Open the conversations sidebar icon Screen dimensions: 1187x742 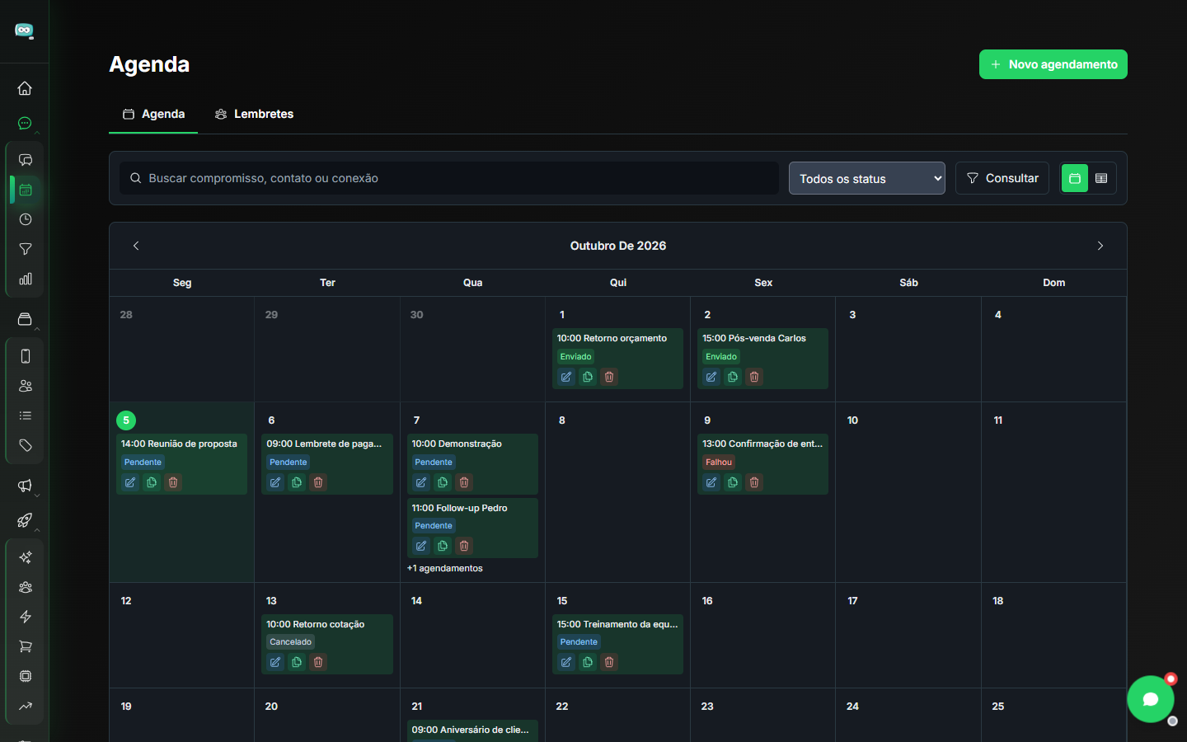point(26,160)
